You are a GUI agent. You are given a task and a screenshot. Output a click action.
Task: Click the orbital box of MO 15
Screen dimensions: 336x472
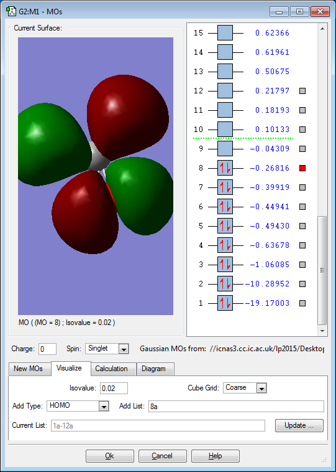(x=225, y=33)
